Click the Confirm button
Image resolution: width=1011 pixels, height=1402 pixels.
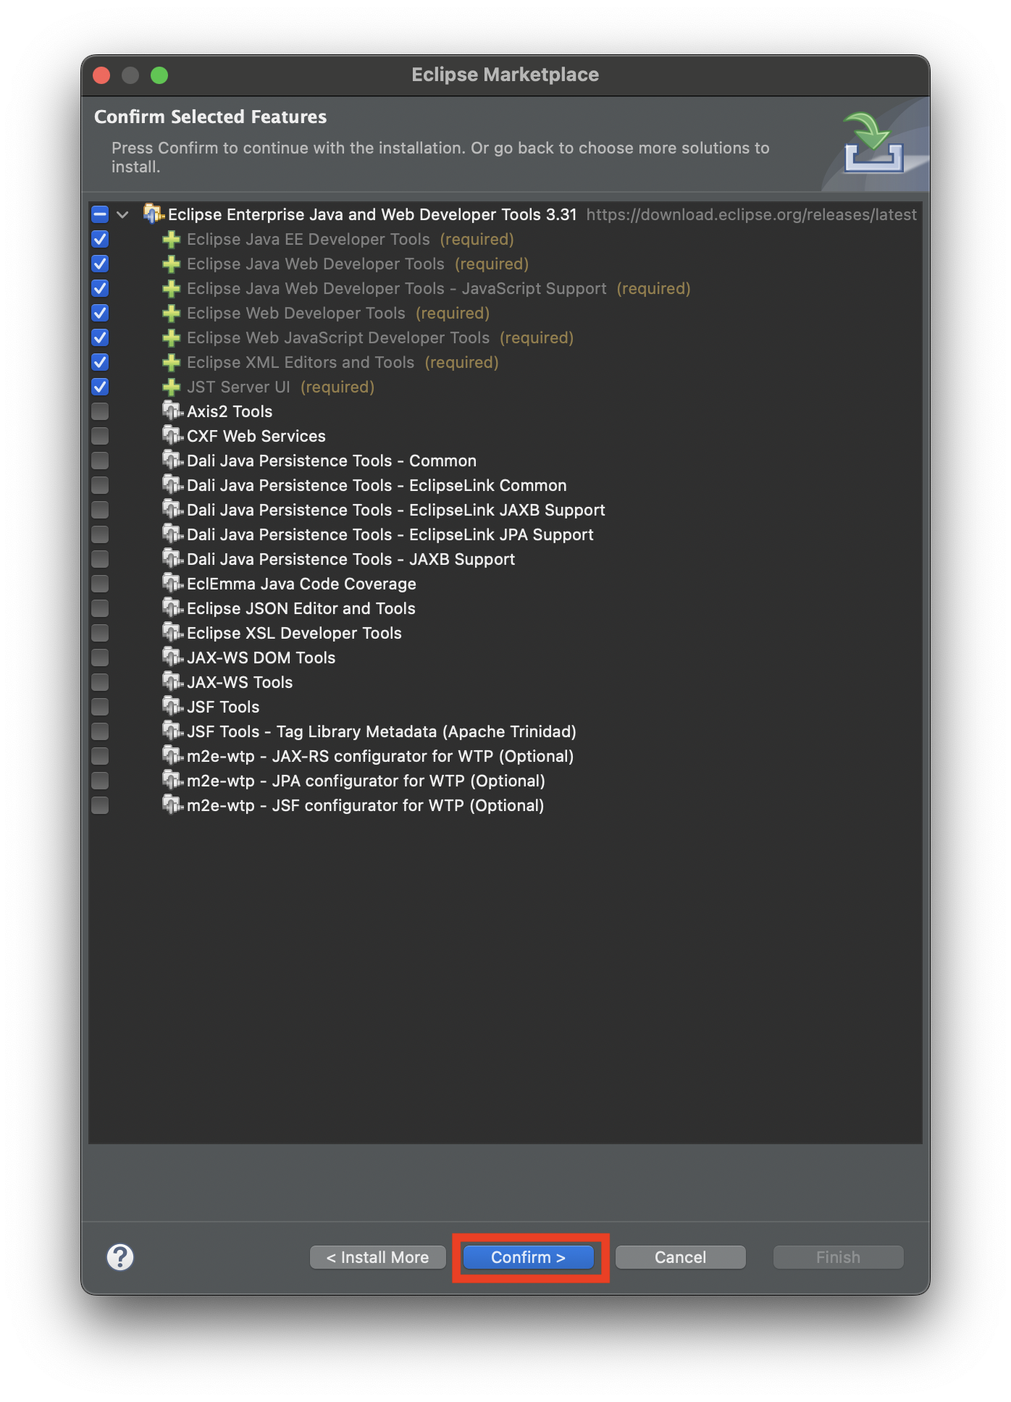point(528,1257)
